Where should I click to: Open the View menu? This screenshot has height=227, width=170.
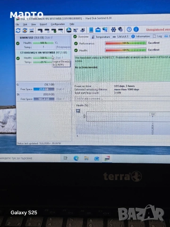coord(34,25)
